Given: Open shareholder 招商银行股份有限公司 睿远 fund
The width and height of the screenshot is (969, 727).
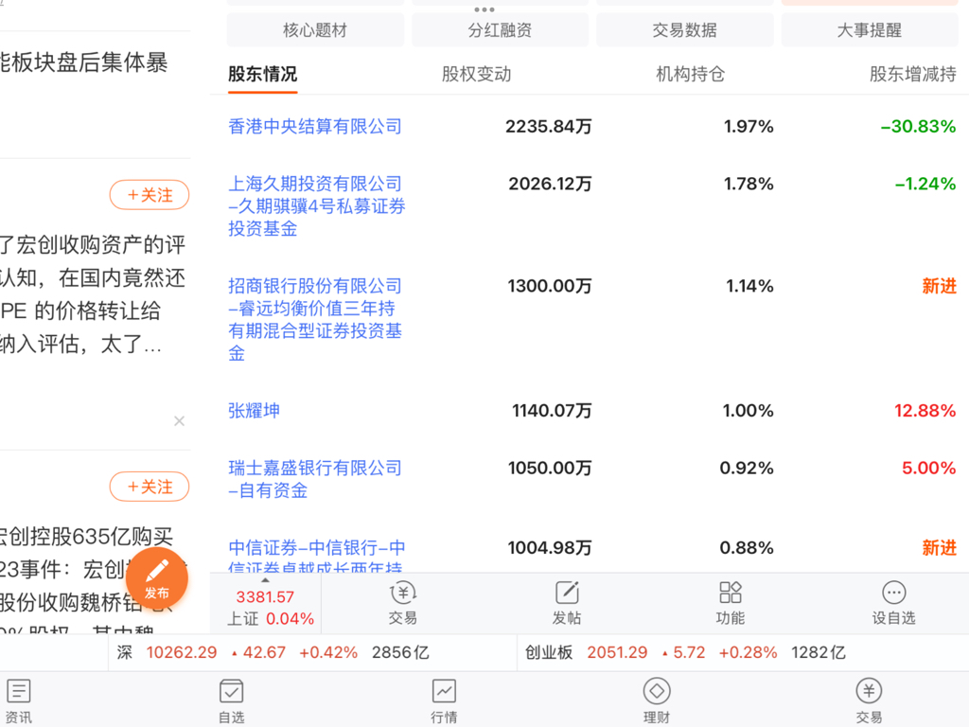Looking at the screenshot, I should pyautogui.click(x=315, y=320).
